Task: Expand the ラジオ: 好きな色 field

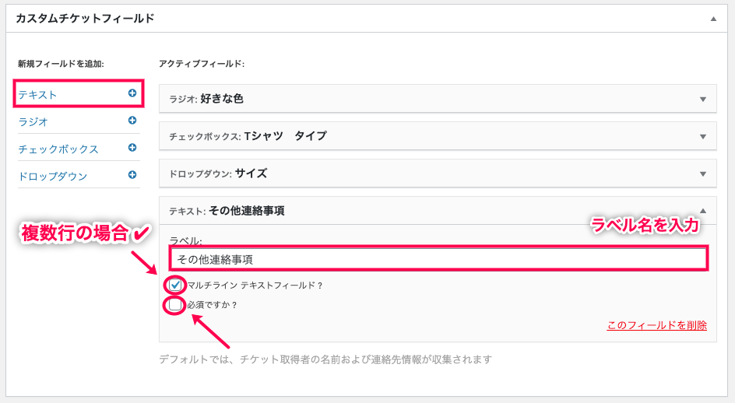Action: coord(702,100)
